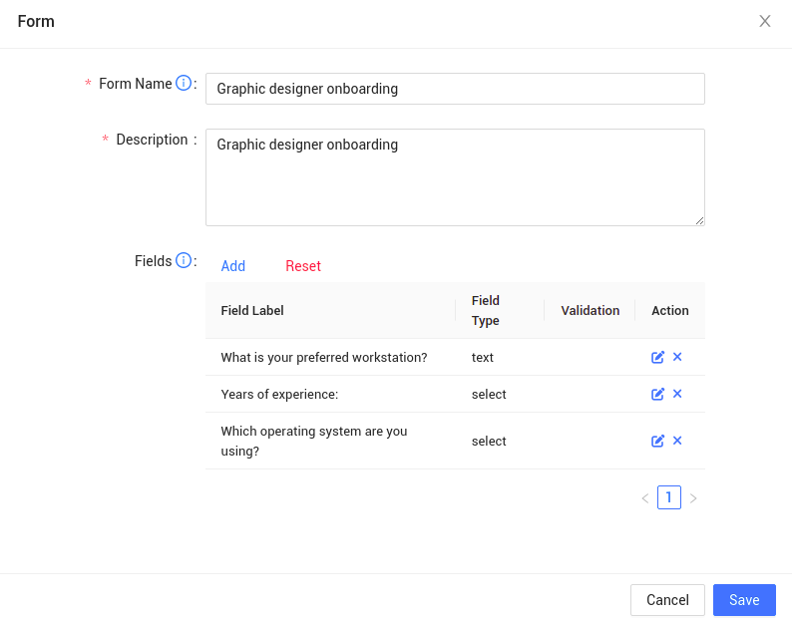Go to the previous page of fields
This screenshot has width=792, height=622.
click(645, 498)
